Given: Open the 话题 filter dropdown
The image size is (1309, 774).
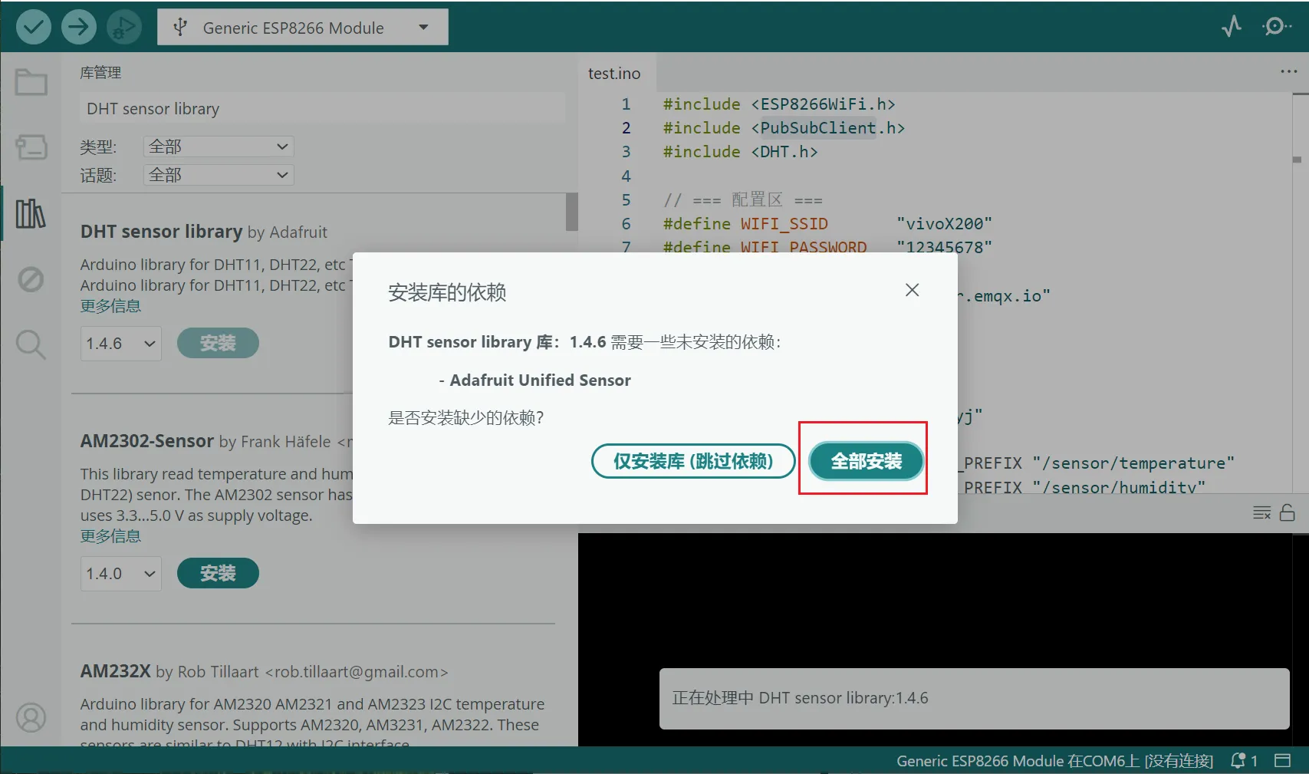Looking at the screenshot, I should pyautogui.click(x=219, y=175).
